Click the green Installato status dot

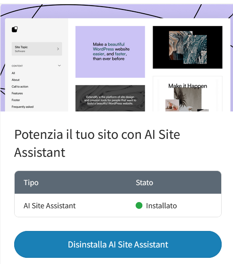coord(139,205)
